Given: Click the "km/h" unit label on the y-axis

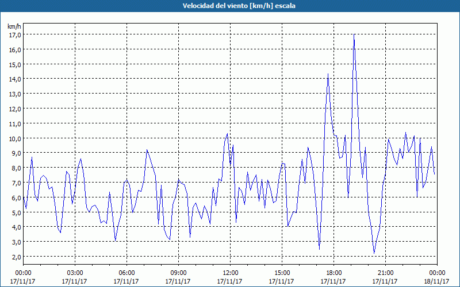Looking at the screenshot, I should [x=14, y=26].
